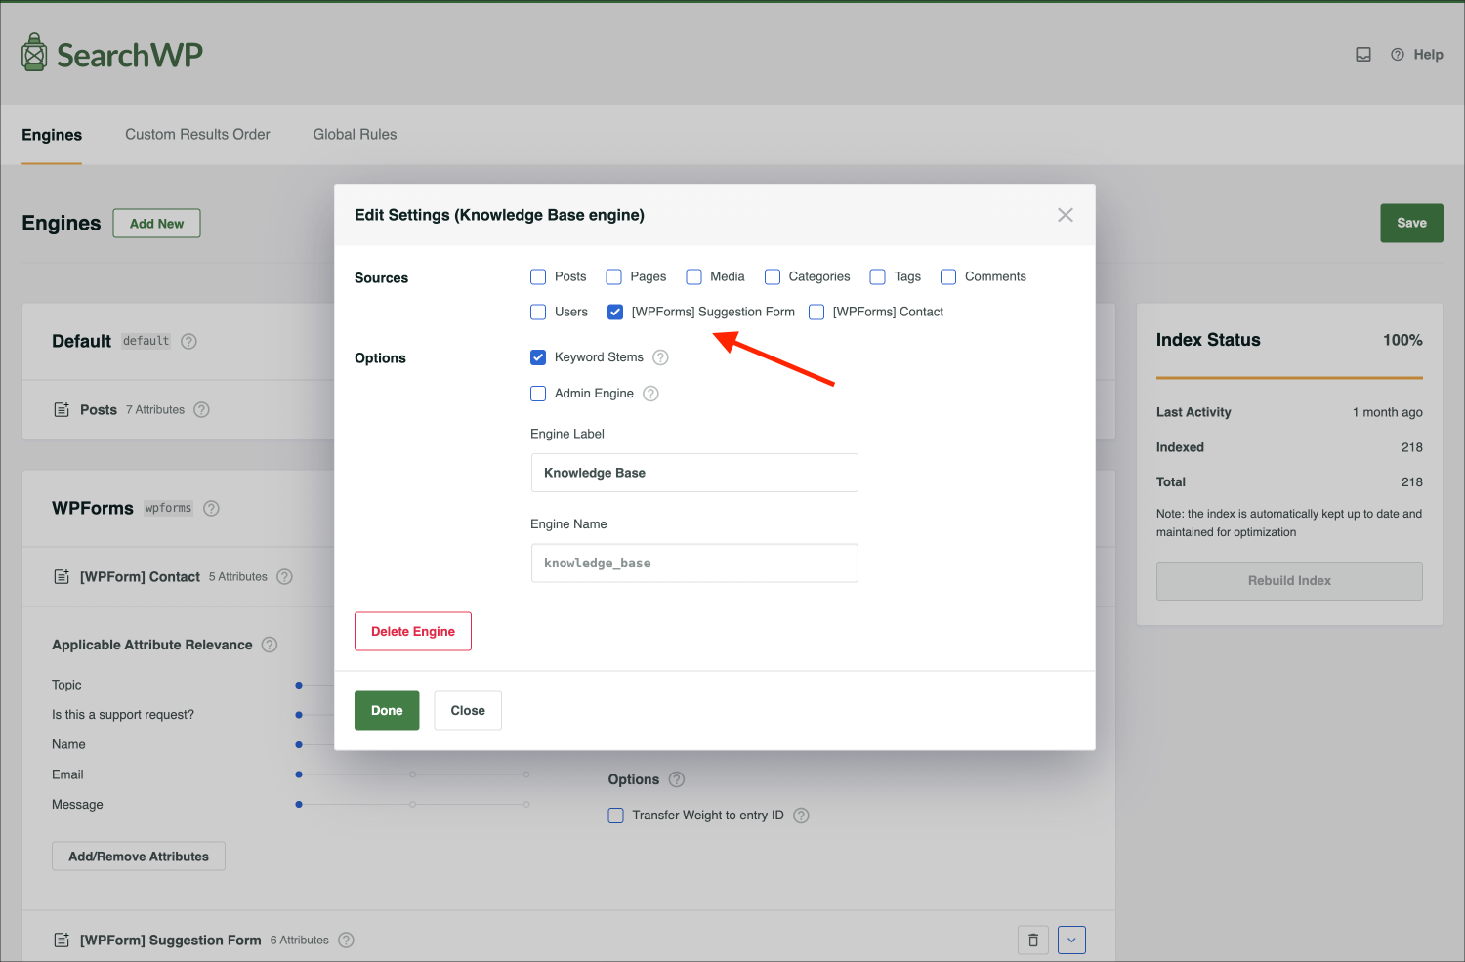
Task: Switch to Custom Results Order tab
Action: coord(197,135)
